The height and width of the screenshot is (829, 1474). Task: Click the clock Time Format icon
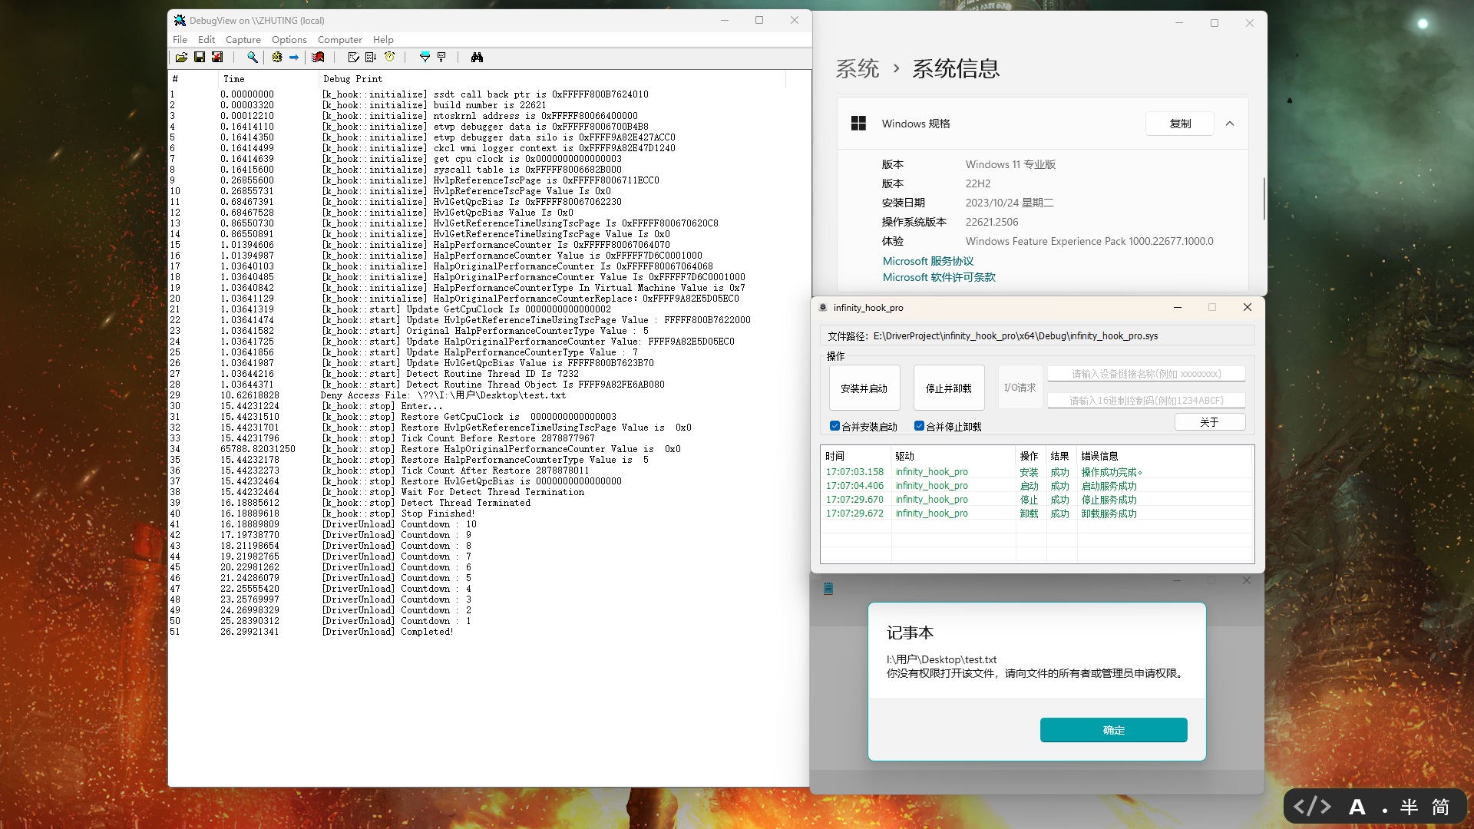[390, 58]
